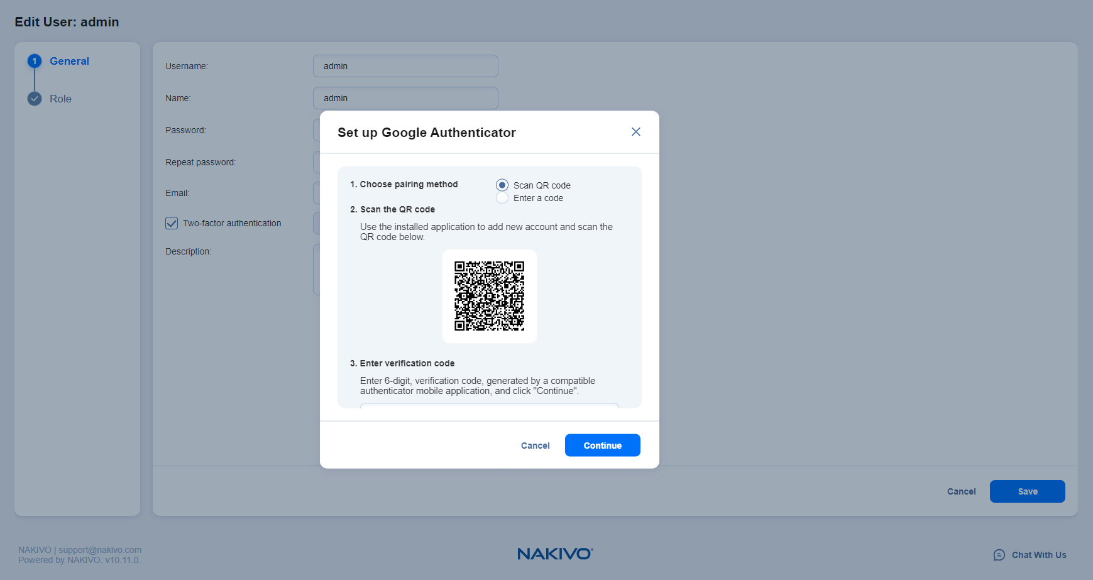The image size is (1093, 580).
Task: Click the QR code image
Action: click(489, 296)
